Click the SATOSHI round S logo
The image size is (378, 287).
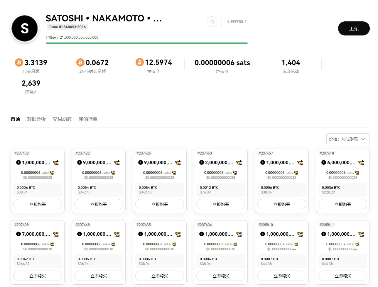(25, 28)
